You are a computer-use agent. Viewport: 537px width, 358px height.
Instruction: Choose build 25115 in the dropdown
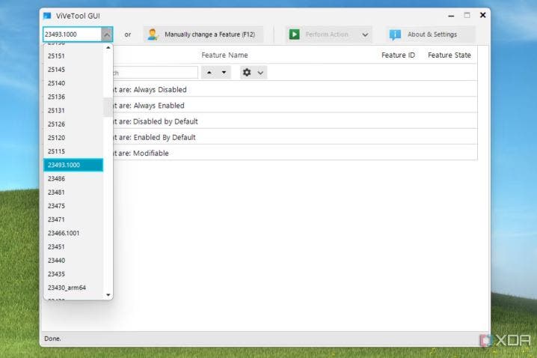point(73,151)
